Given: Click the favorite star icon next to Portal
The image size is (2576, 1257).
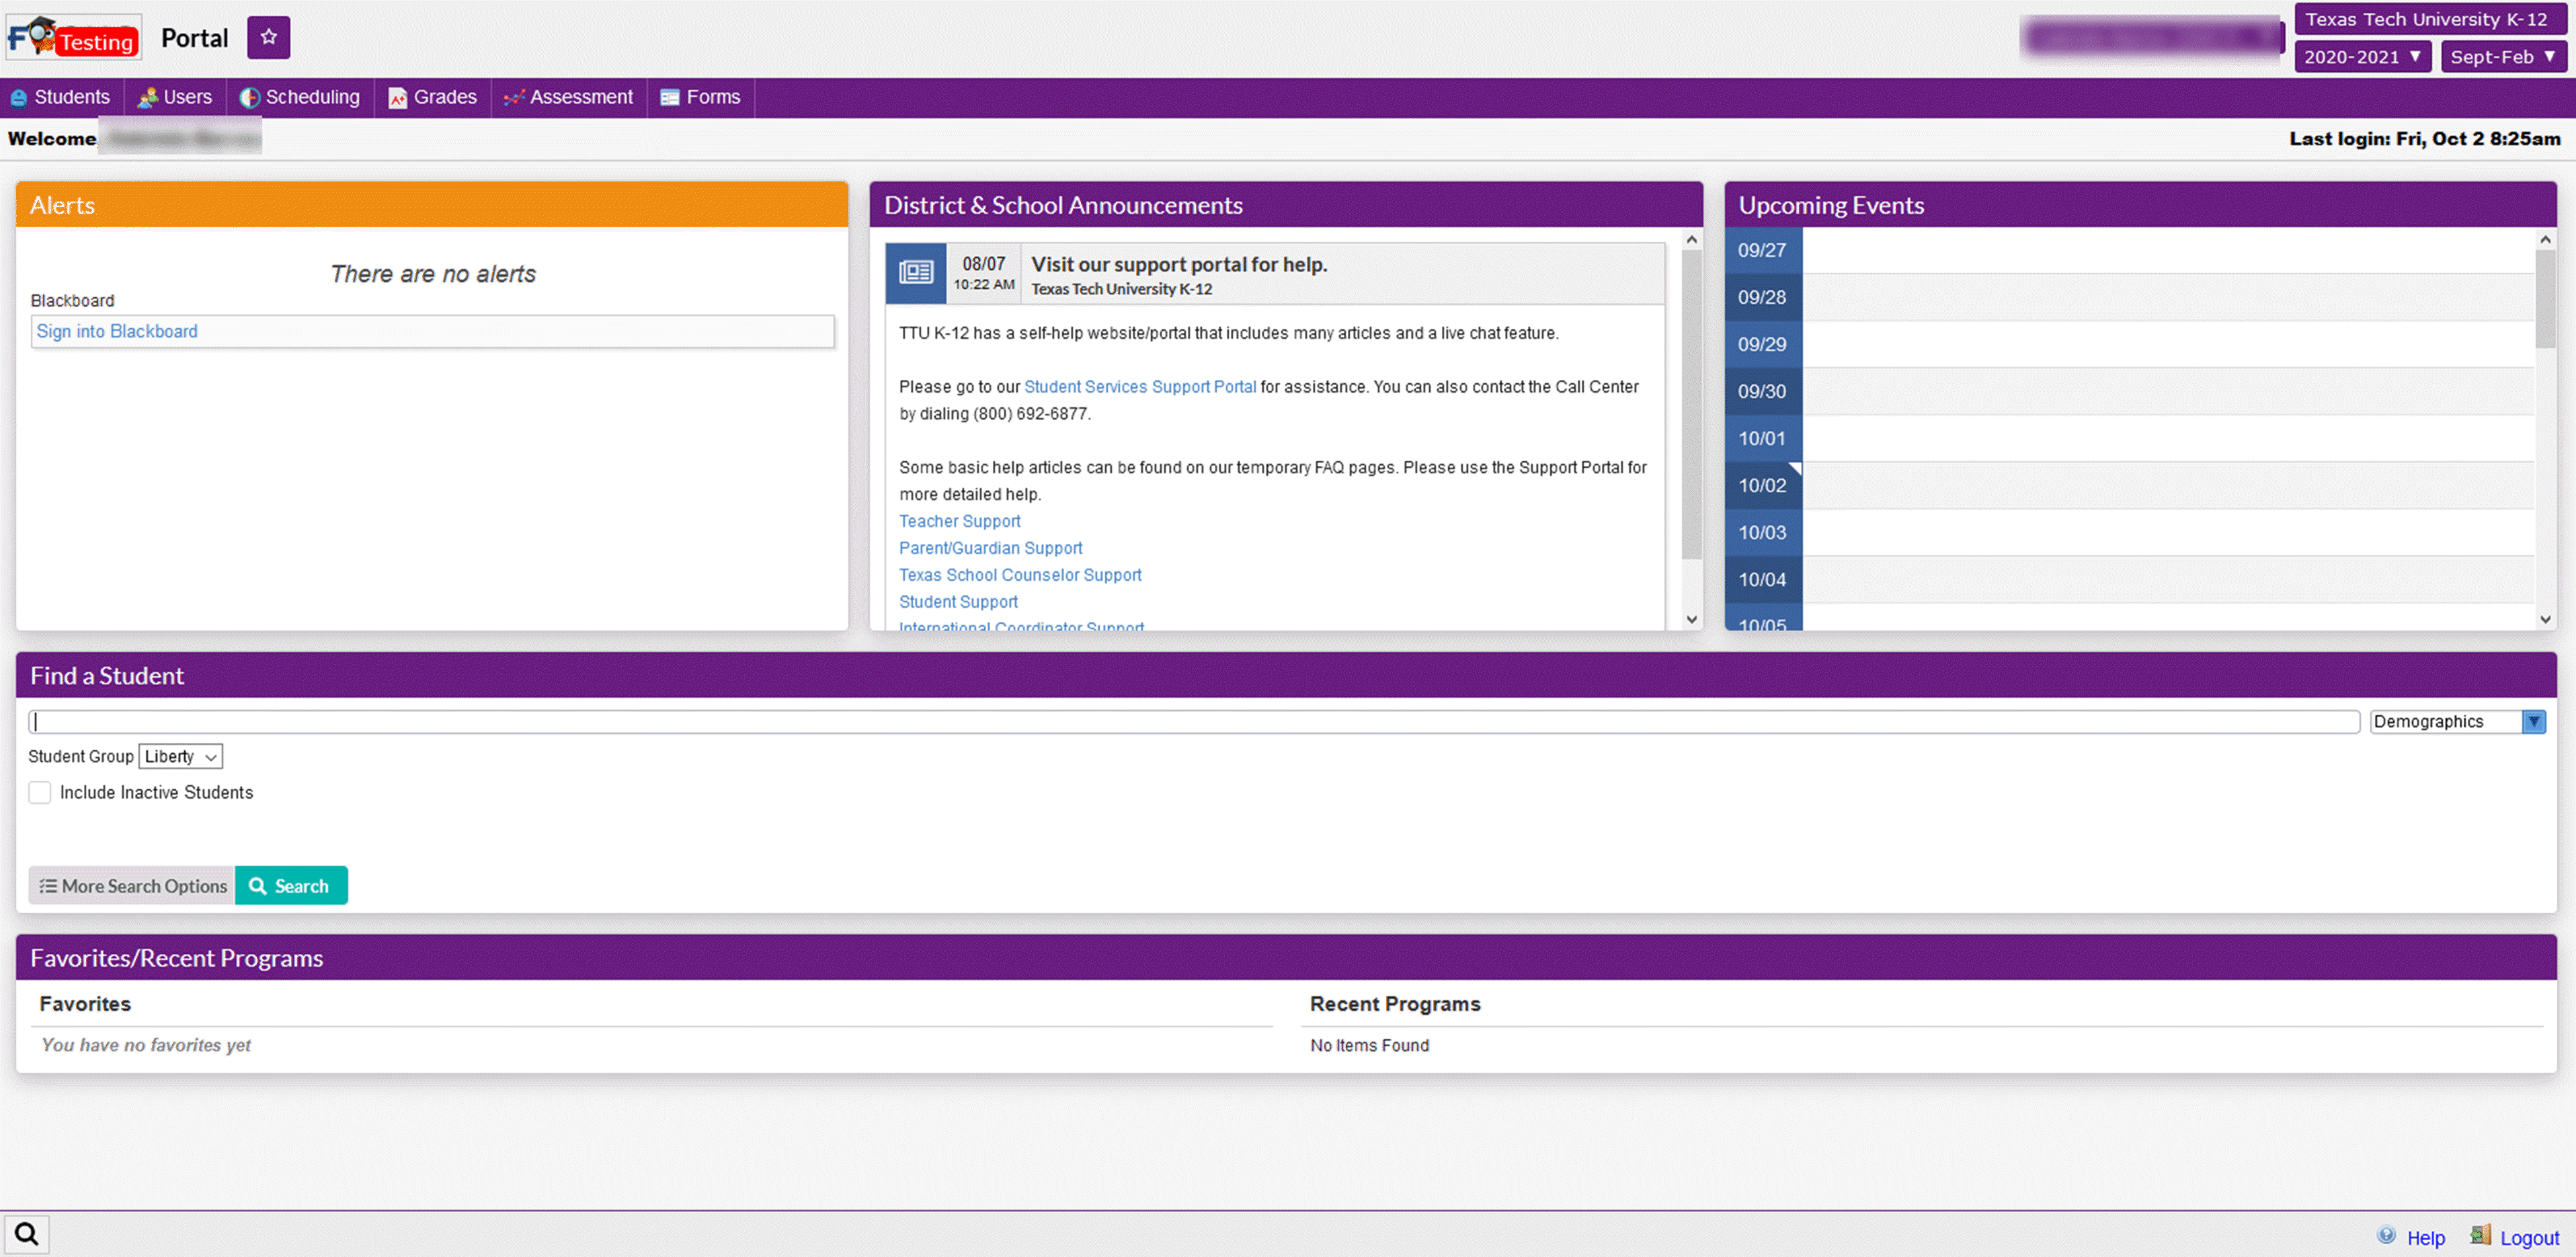Looking at the screenshot, I should pos(268,37).
